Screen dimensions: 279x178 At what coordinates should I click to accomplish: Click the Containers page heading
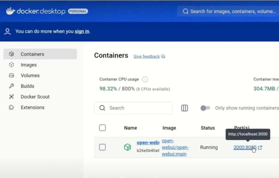click(x=111, y=55)
